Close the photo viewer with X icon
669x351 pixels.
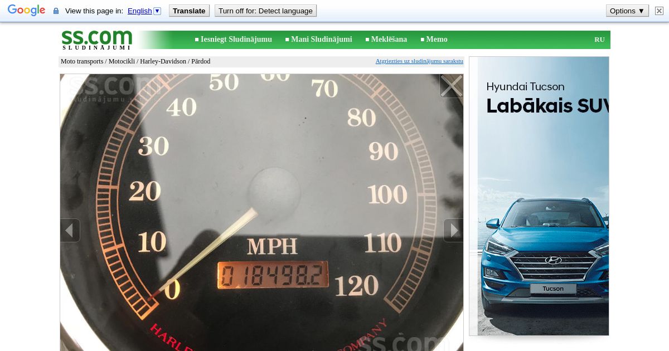coord(451,86)
